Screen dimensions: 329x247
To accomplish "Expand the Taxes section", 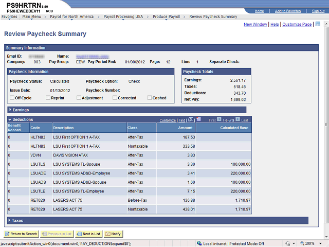I will [x=9, y=220].
